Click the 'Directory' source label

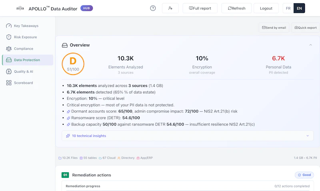click(128, 158)
